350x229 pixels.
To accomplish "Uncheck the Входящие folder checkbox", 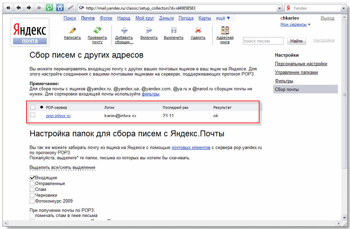I will point(32,178).
